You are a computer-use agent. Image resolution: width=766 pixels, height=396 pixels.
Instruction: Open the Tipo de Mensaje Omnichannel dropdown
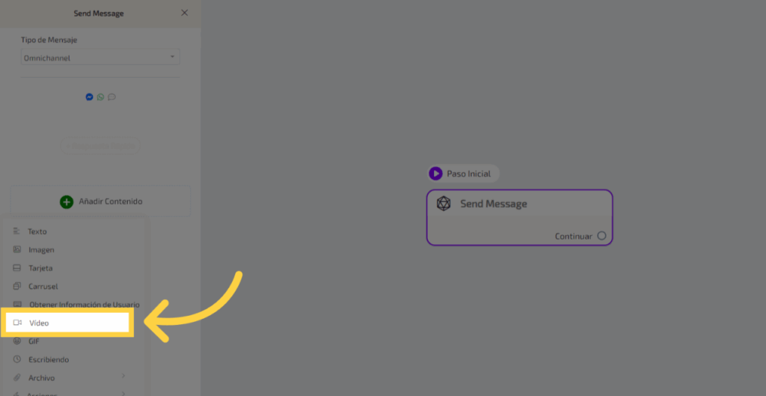tap(101, 57)
